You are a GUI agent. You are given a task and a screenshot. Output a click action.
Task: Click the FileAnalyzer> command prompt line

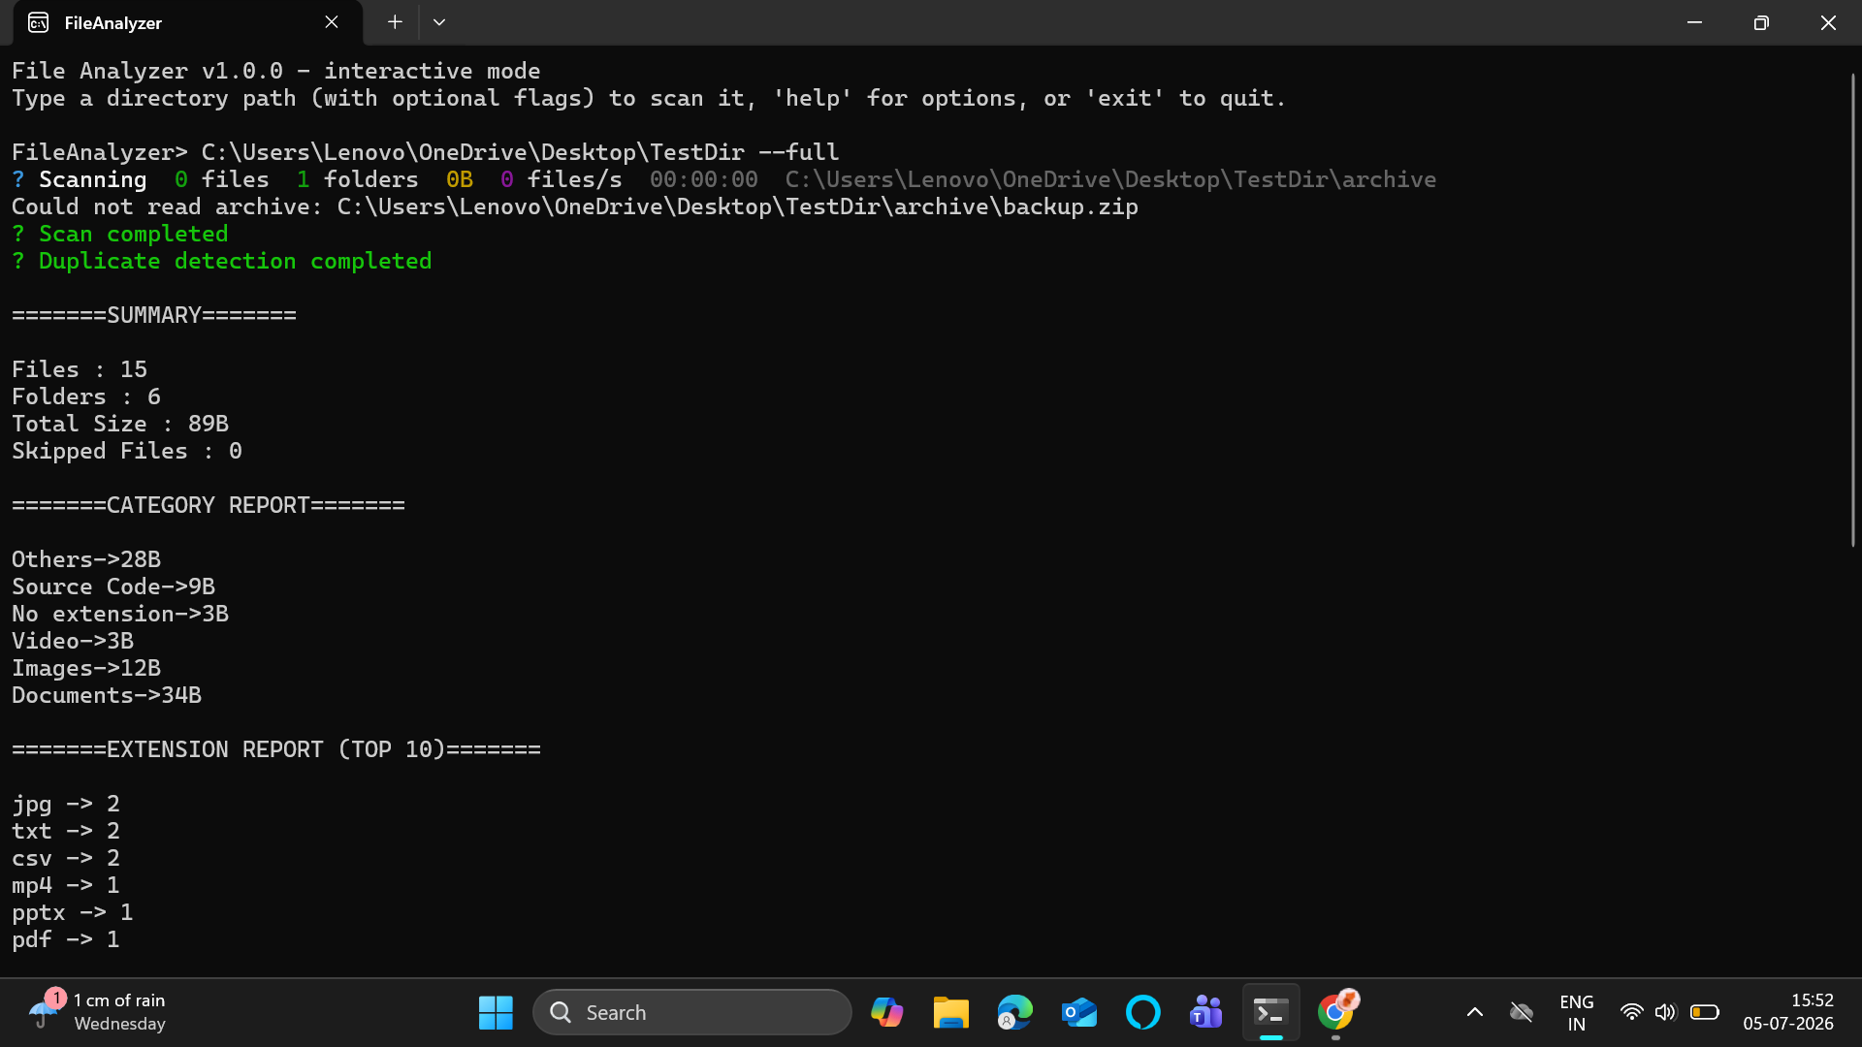[x=426, y=152]
